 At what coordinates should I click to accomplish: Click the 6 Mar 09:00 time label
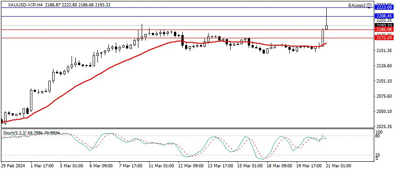pyautogui.click(x=101, y=166)
